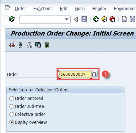
Task: Click the hat Header icon
Action: coord(12,45)
